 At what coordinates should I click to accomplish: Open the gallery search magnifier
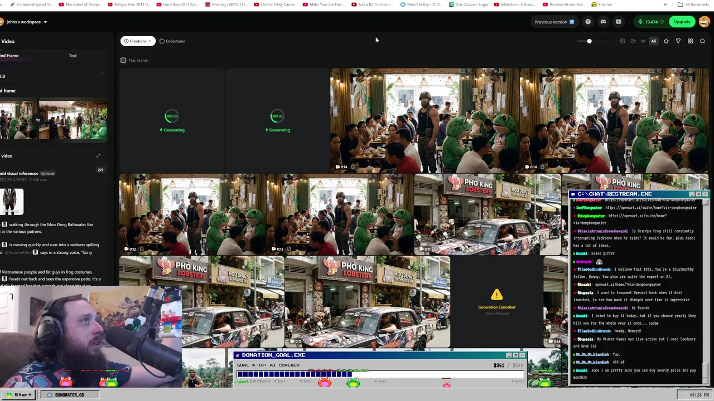point(702,41)
